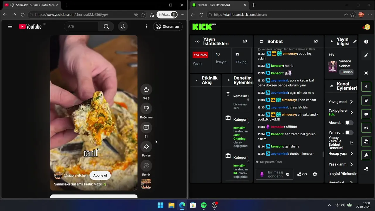Focus YouTube Ara search field
Image resolution: width=375 pixels, height=211 pixels.
[x=81, y=26]
